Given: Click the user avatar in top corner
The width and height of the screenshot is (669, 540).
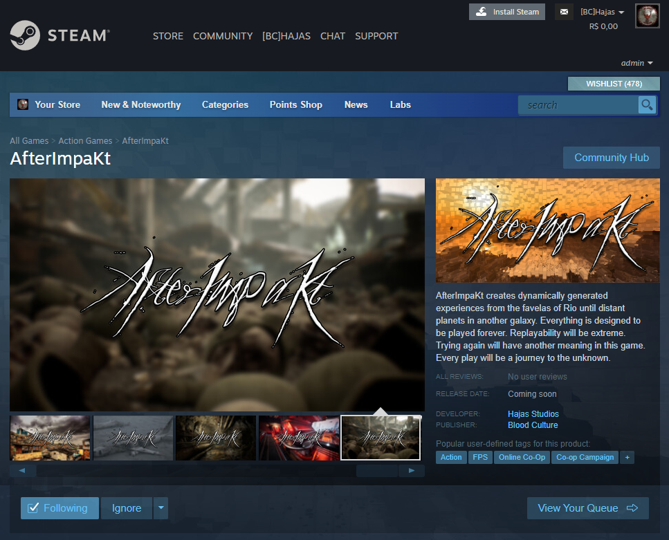Looking at the screenshot, I should pyautogui.click(x=648, y=16).
